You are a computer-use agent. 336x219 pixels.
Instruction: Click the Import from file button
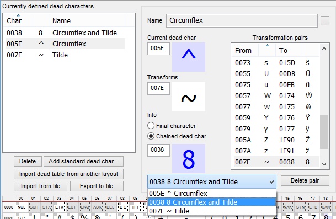pyautogui.click(x=40, y=186)
